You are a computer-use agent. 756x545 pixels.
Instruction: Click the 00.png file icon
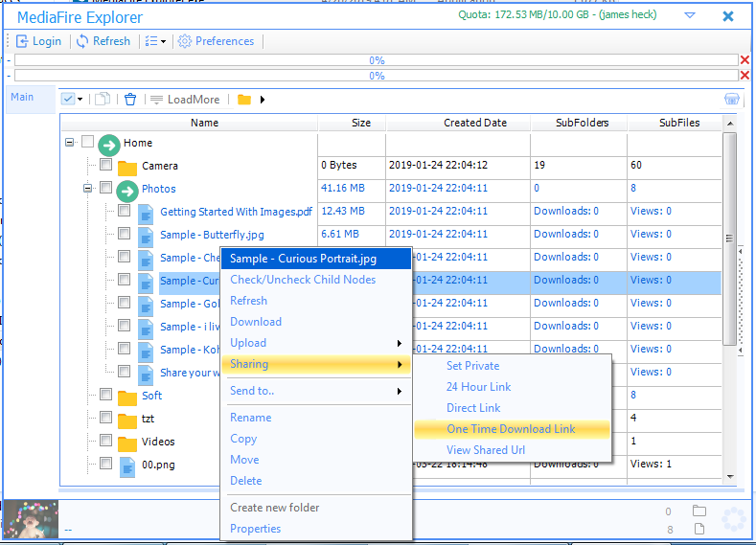(127, 466)
